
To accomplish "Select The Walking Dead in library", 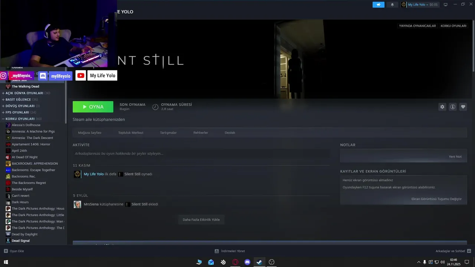I will (x=25, y=86).
